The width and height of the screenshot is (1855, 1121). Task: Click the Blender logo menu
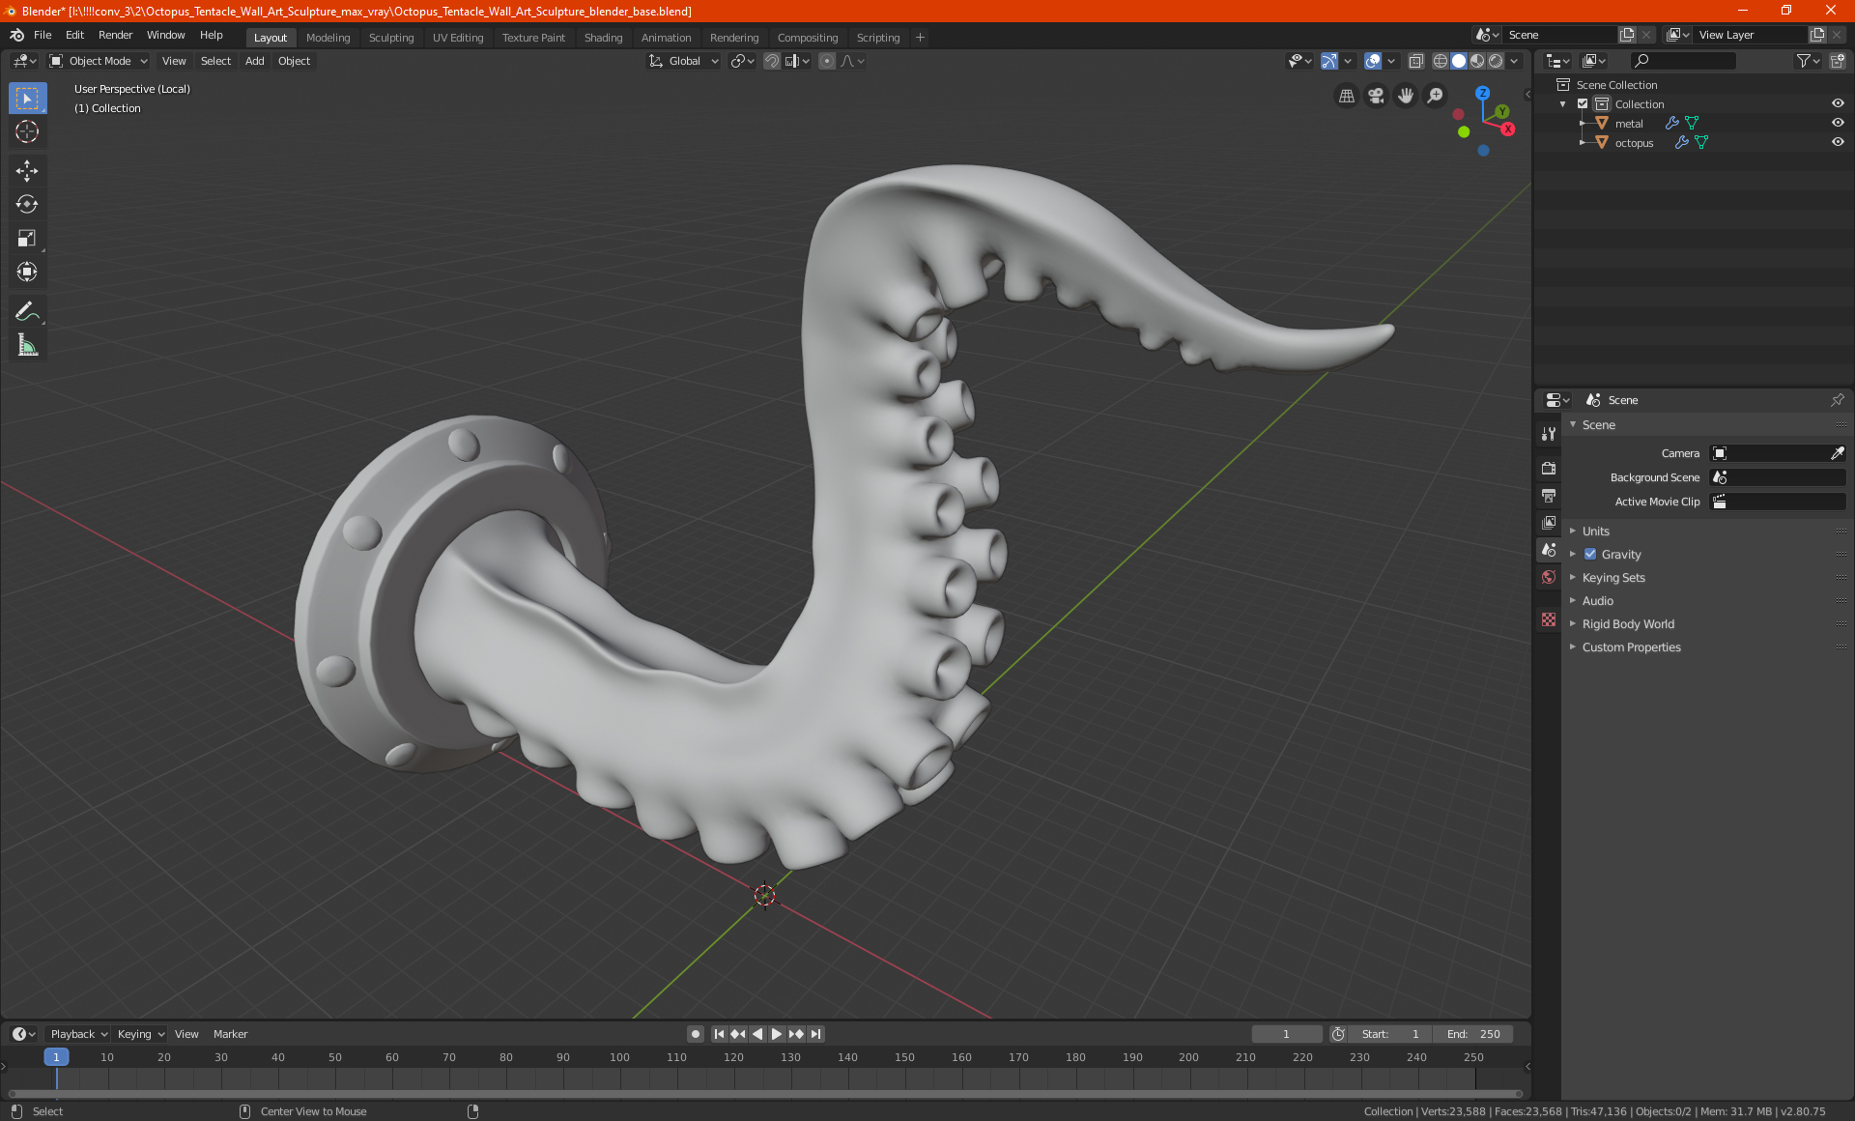17,35
